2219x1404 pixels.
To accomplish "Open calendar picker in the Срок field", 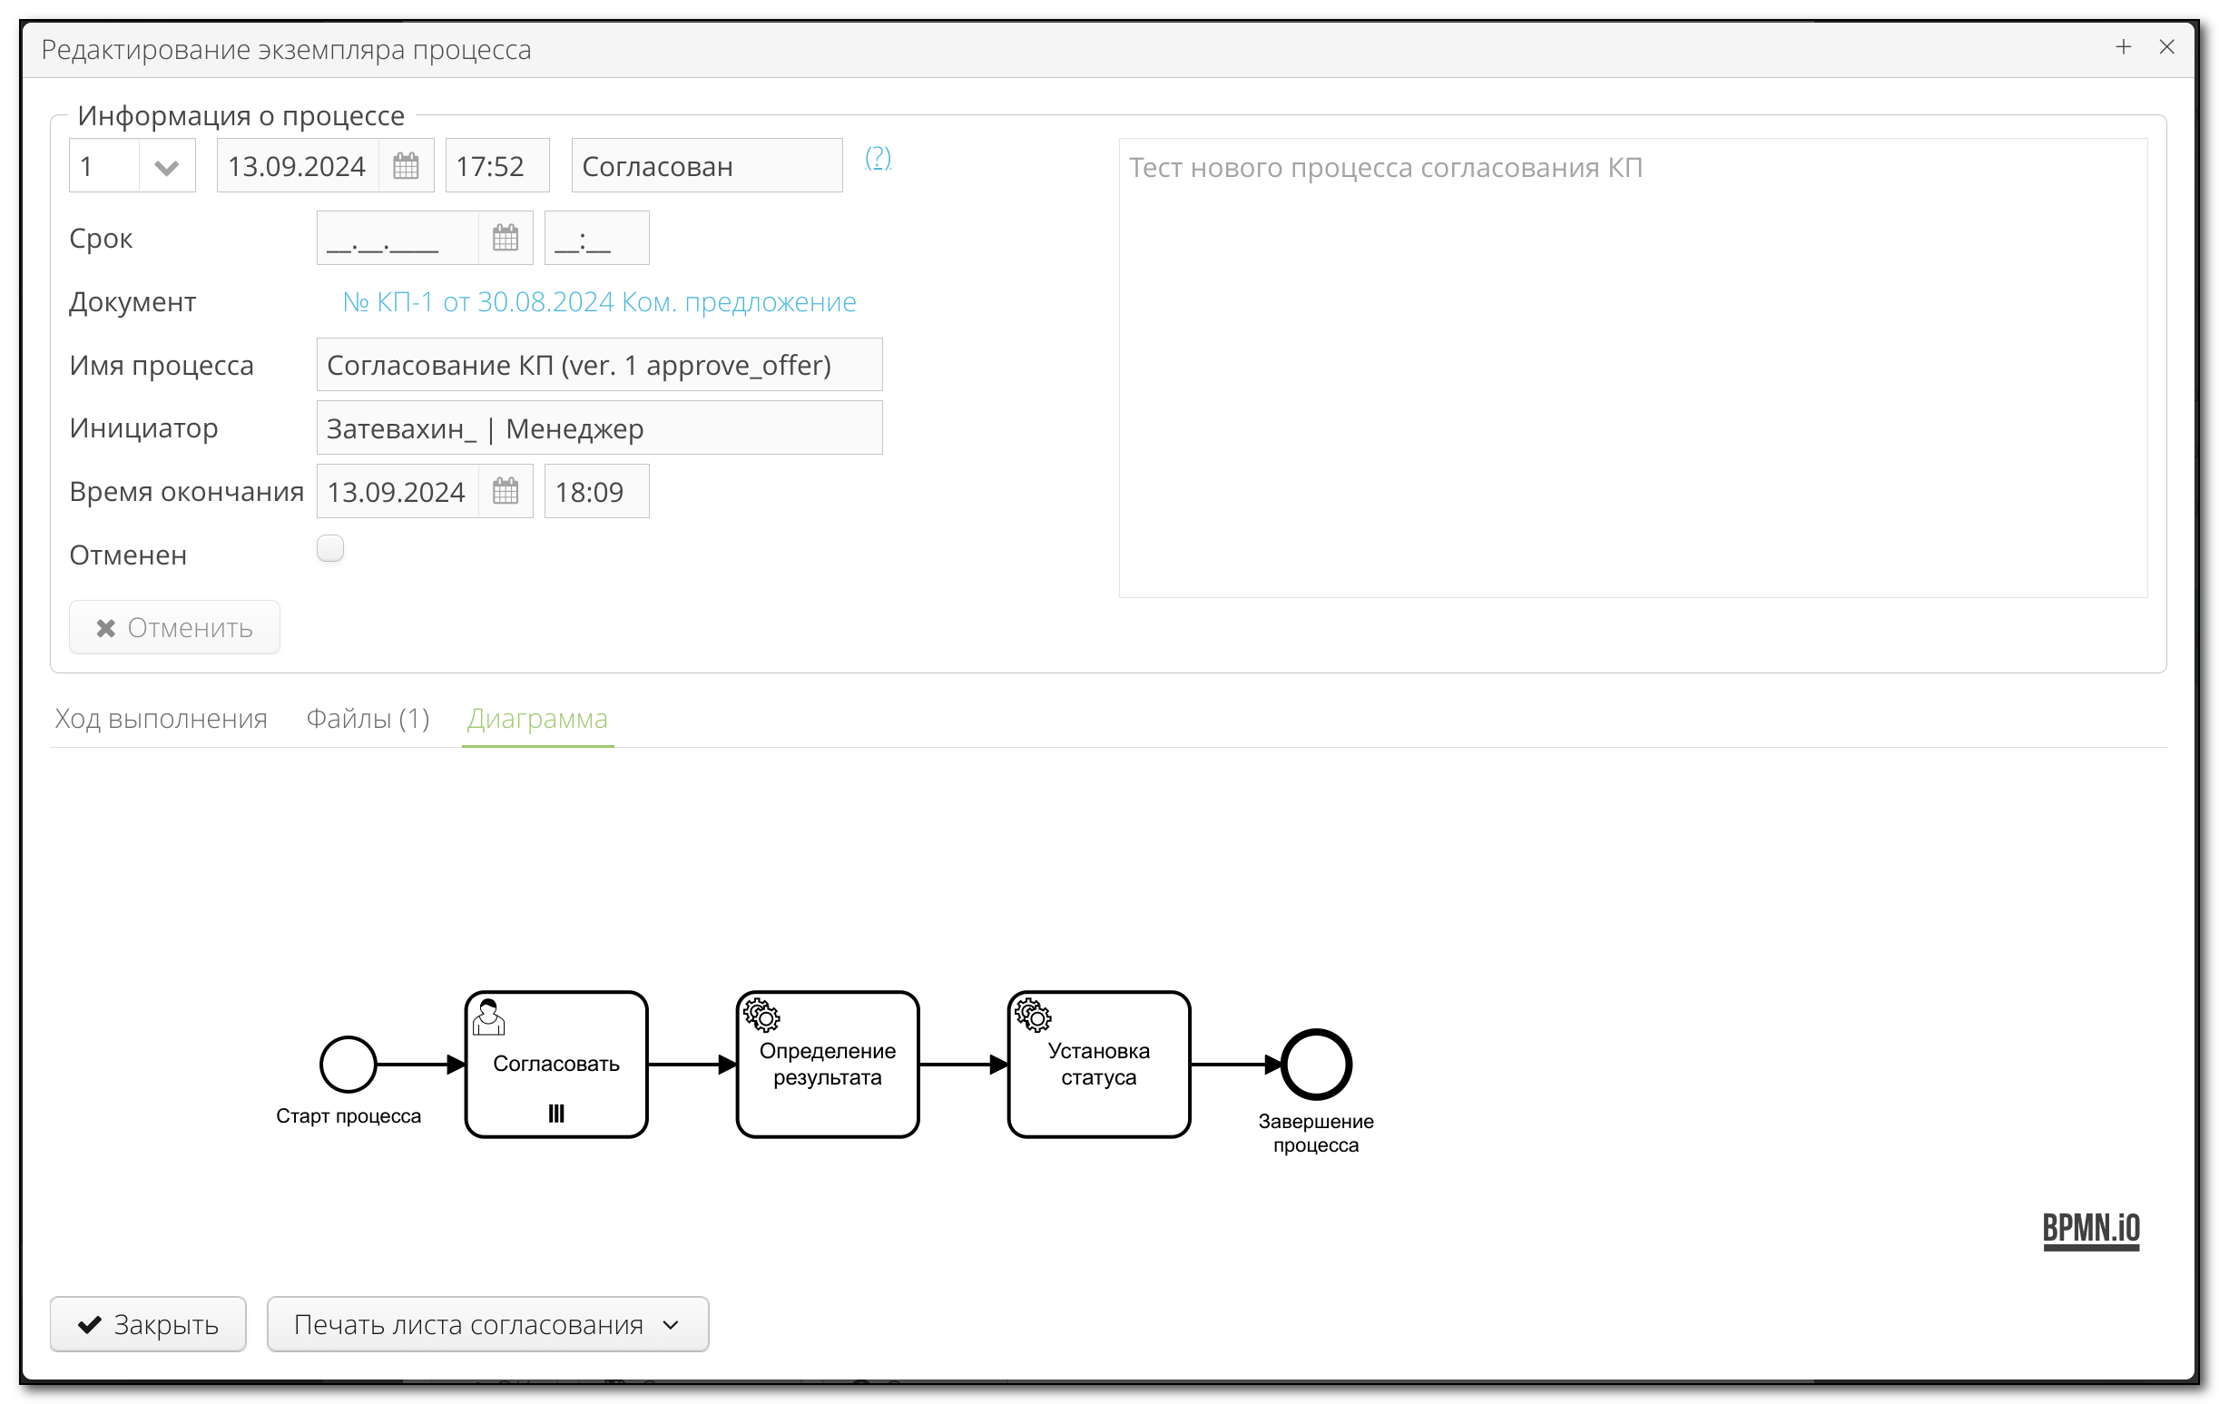I will tap(504, 237).
